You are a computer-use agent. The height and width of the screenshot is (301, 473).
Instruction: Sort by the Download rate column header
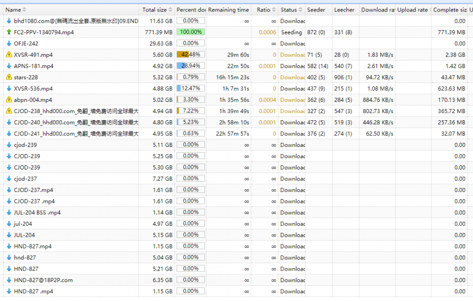(x=378, y=10)
